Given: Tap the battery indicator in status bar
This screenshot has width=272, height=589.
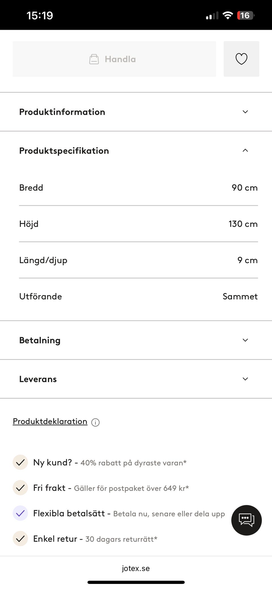Looking at the screenshot, I should coord(245,15).
